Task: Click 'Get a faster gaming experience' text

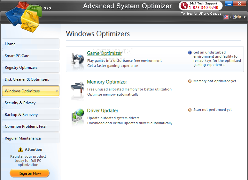Action: click(112, 66)
